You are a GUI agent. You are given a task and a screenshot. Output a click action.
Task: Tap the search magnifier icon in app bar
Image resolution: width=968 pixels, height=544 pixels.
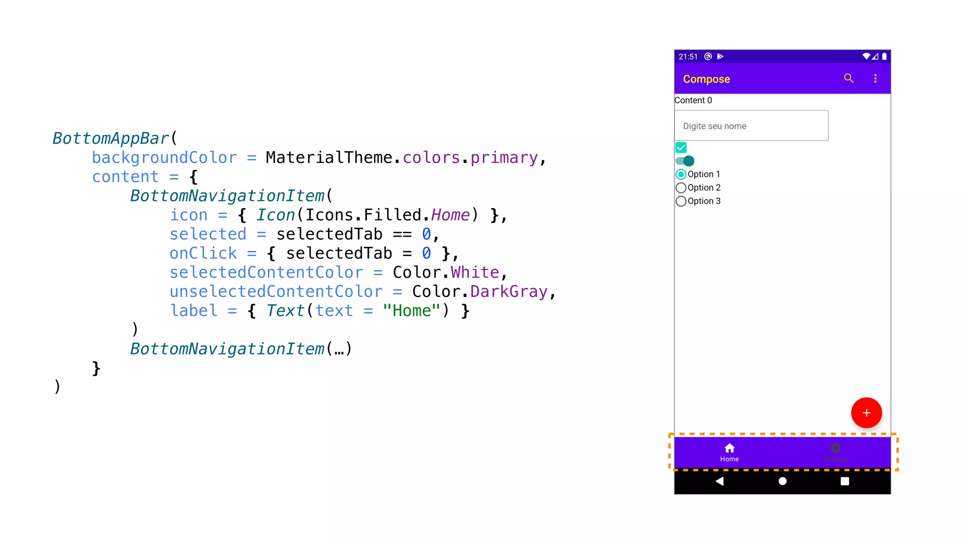click(848, 78)
